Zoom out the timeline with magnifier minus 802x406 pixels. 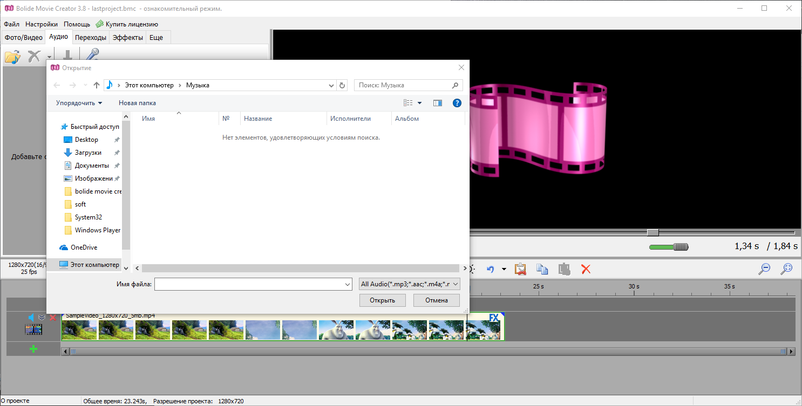click(x=764, y=269)
